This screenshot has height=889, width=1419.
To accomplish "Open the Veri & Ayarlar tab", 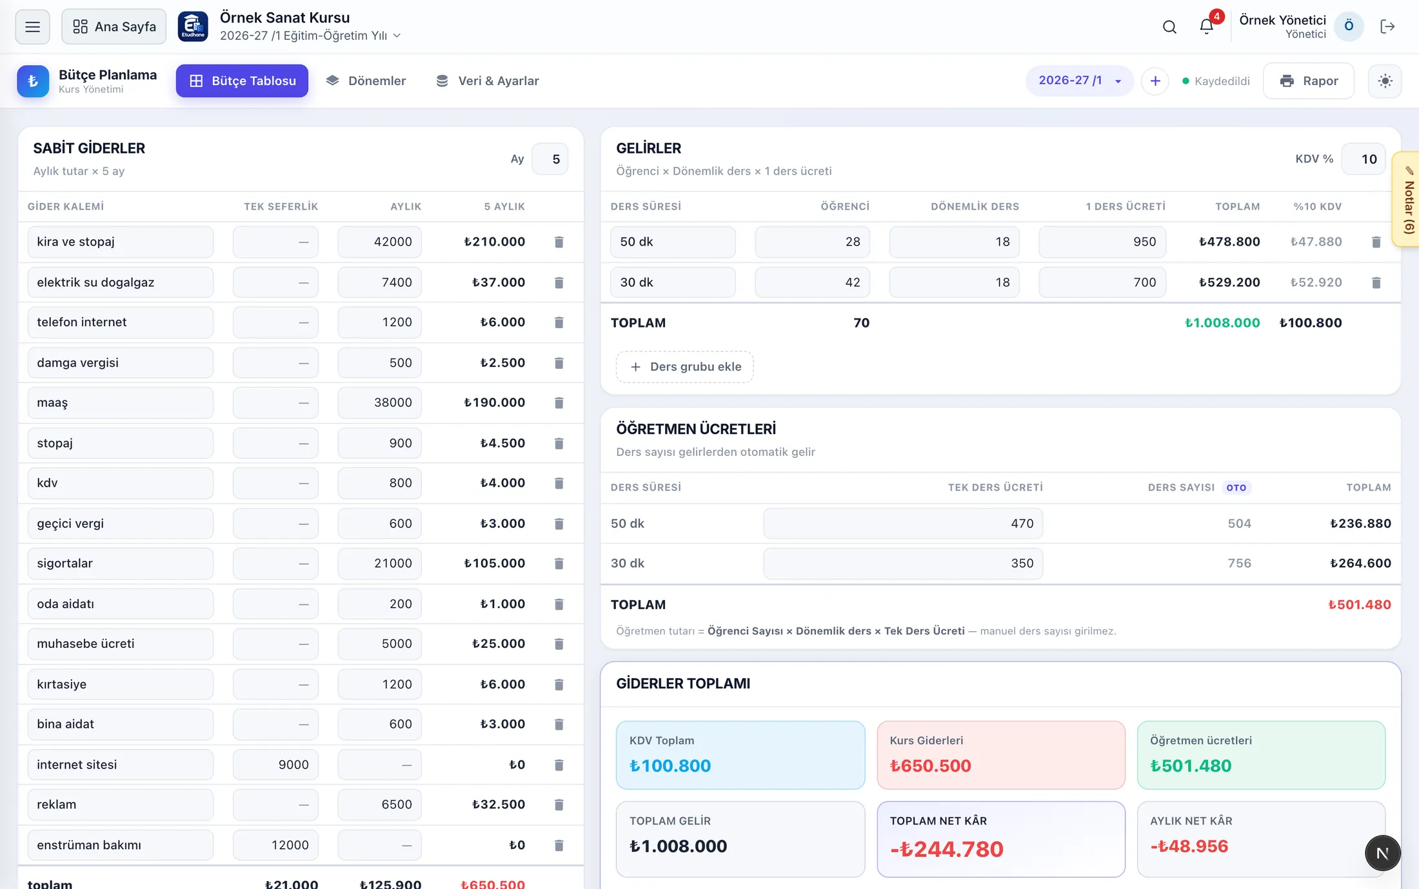I will [487, 81].
